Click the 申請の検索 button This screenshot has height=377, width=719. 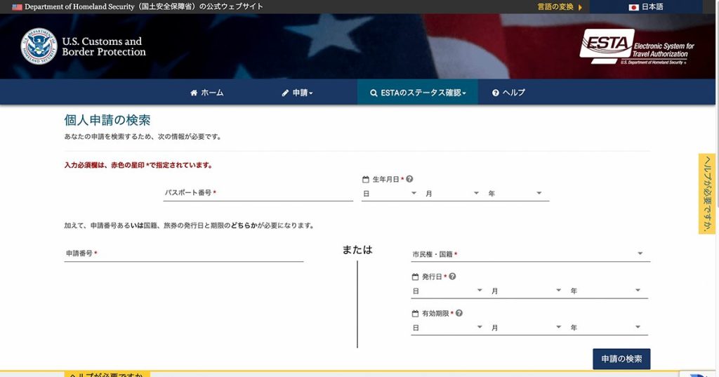point(621,359)
